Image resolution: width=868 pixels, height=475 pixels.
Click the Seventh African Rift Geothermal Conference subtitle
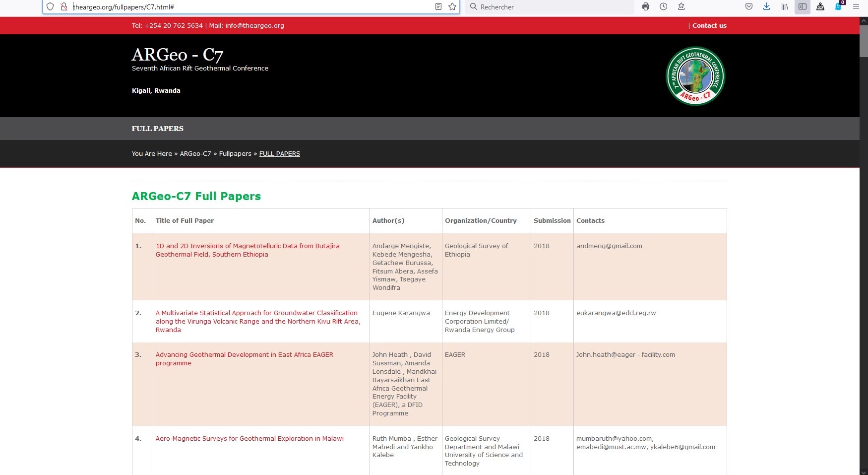tap(200, 68)
